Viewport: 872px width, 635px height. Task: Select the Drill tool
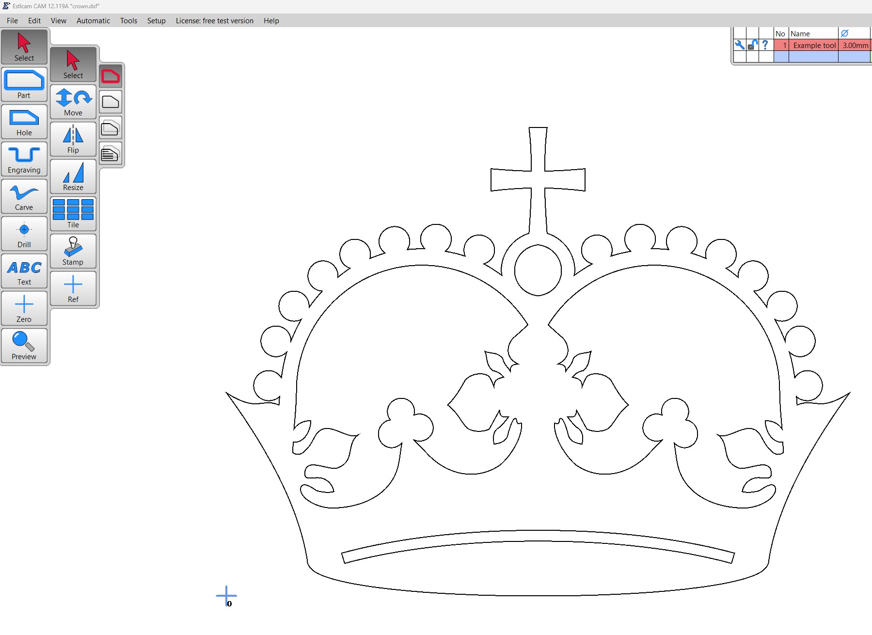[x=24, y=233]
